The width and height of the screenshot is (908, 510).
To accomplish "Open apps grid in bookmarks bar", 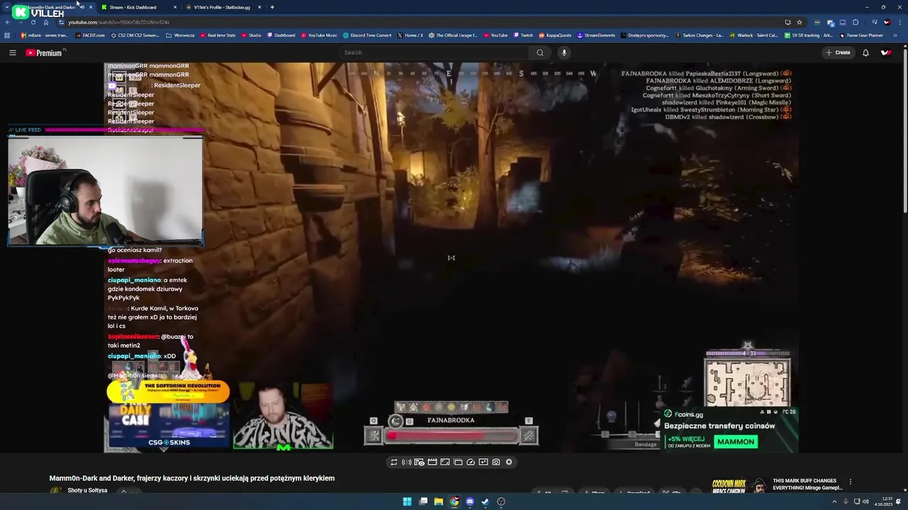I will (7, 35).
